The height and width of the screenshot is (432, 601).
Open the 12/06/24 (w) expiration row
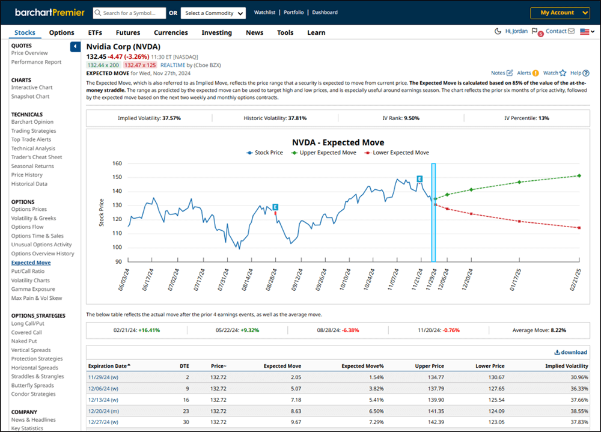(103, 388)
